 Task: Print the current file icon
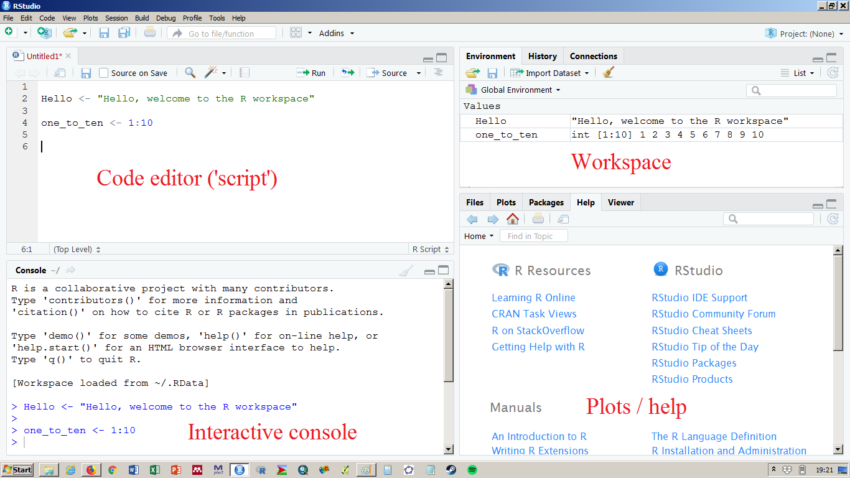(x=150, y=32)
